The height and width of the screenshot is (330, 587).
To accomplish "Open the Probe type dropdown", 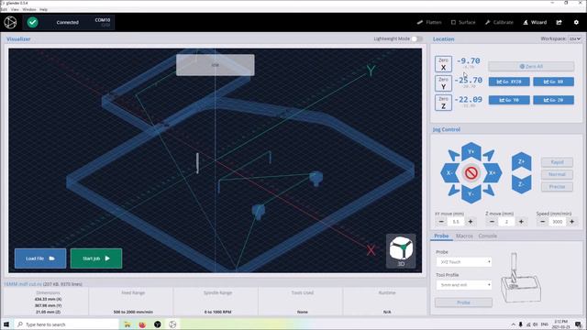I will pyautogui.click(x=463, y=262).
